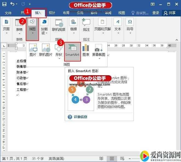Switch to the 设计 Design tab
Screen dimensions: 181x162
click(x=52, y=13)
